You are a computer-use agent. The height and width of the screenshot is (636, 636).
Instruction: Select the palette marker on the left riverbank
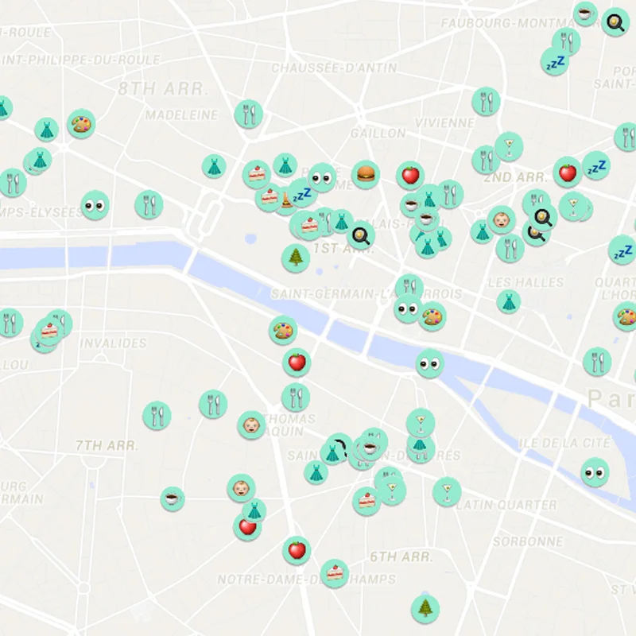pyautogui.click(x=283, y=330)
